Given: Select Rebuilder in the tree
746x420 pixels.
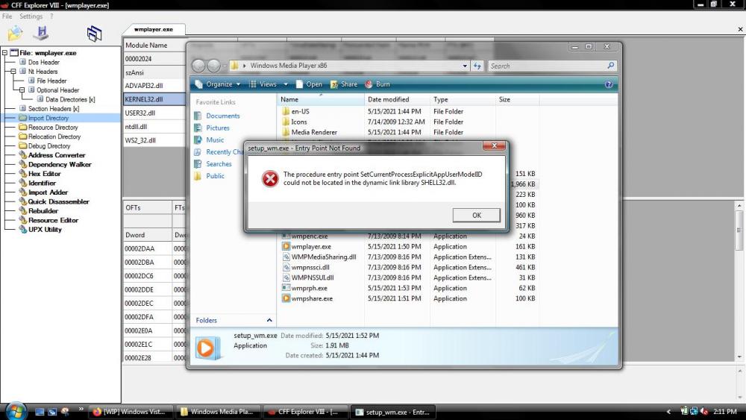Looking at the screenshot, I should pos(43,210).
